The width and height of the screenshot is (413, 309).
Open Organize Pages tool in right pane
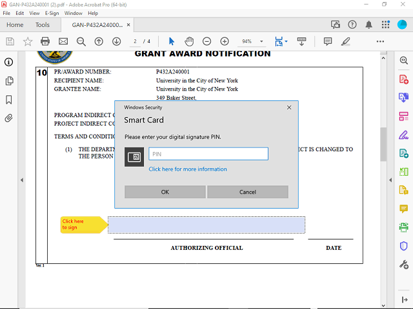click(x=403, y=116)
